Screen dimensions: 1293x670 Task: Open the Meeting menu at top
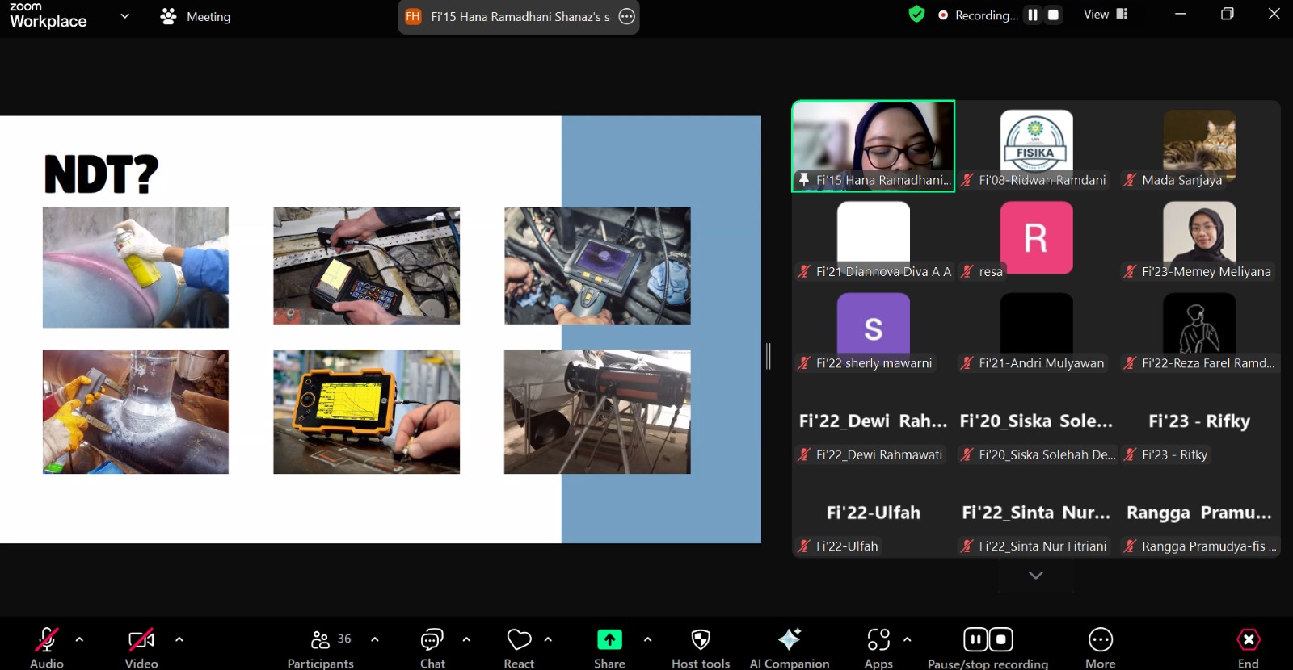point(196,16)
